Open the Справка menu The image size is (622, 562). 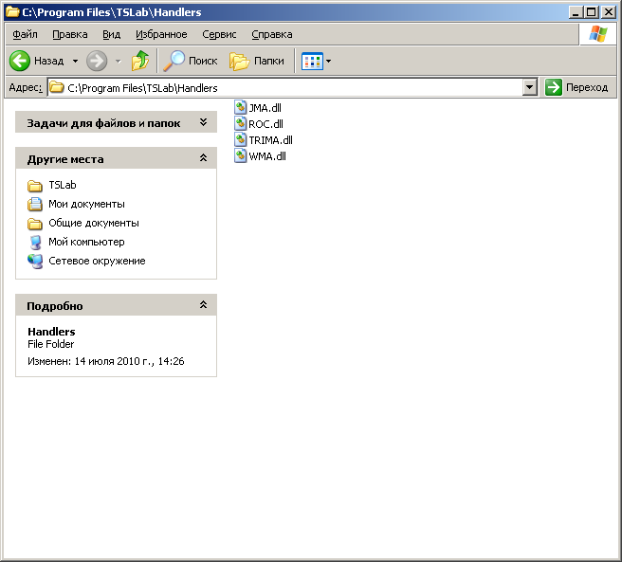coord(272,34)
